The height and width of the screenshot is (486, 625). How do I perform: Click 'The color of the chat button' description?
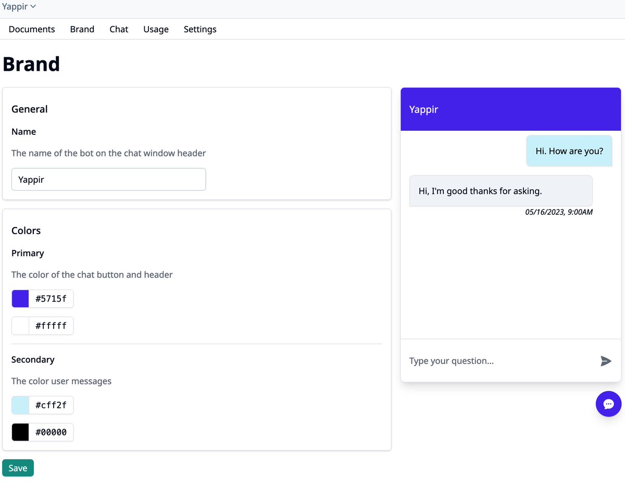92,275
